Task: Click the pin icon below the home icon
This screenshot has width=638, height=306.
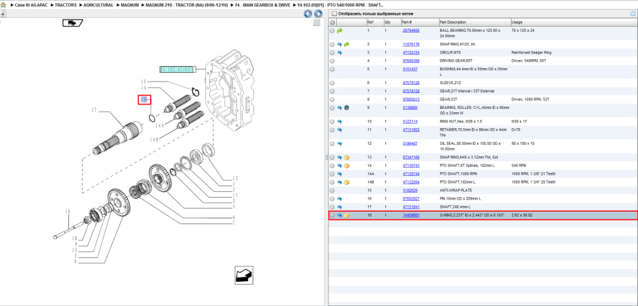Action: 3,14
